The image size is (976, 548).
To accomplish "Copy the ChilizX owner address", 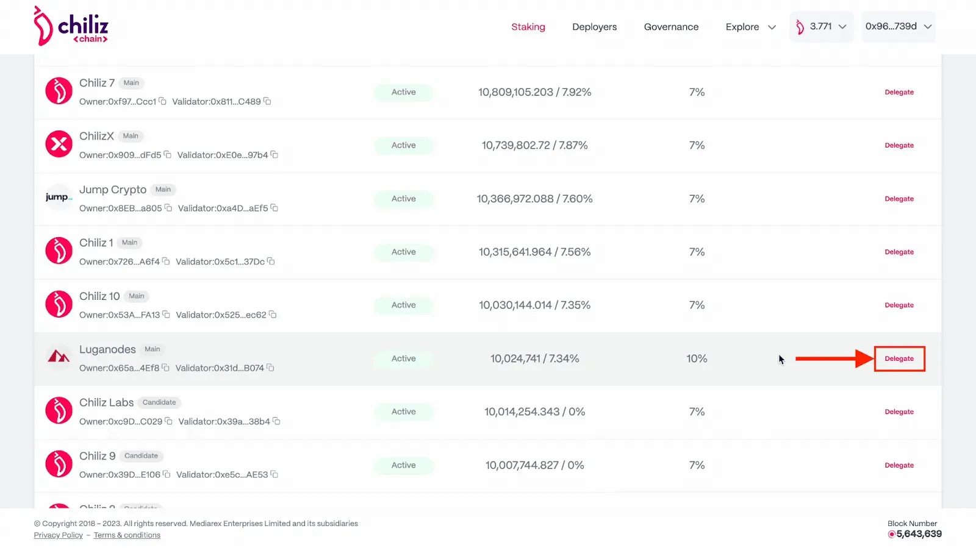I will tap(167, 155).
